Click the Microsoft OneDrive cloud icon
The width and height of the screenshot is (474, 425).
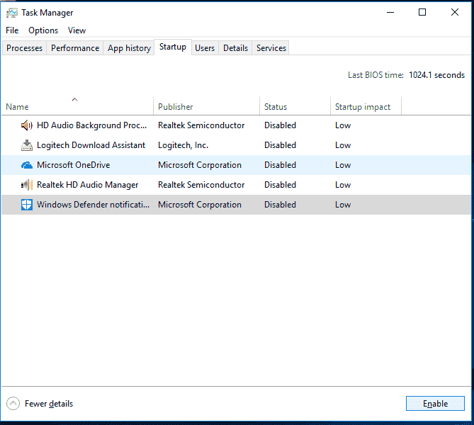coord(27,165)
